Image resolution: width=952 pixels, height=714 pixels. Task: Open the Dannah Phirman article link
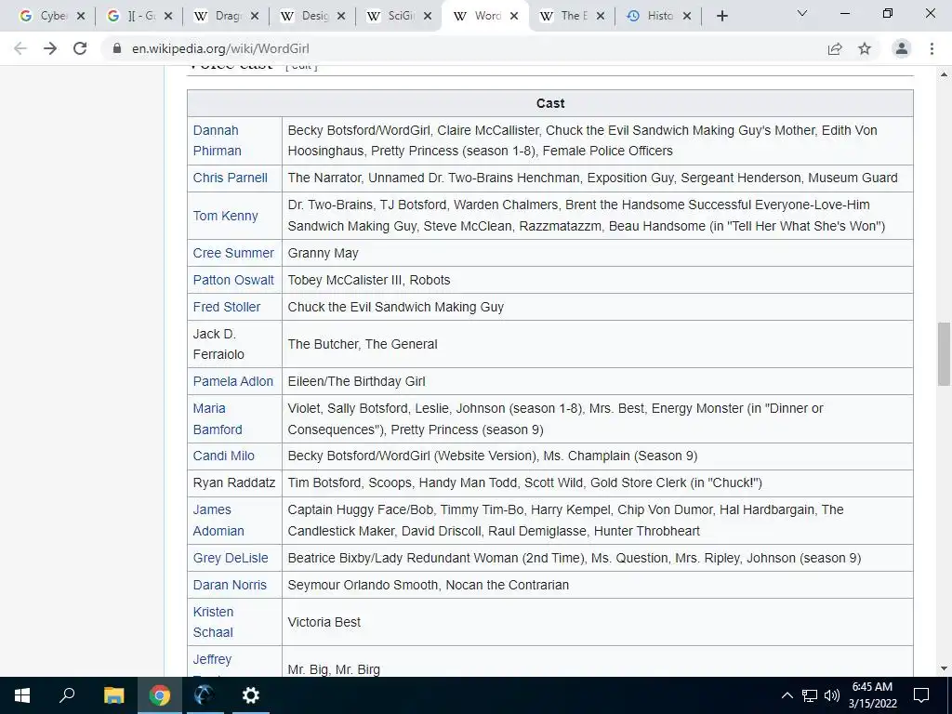click(x=217, y=140)
